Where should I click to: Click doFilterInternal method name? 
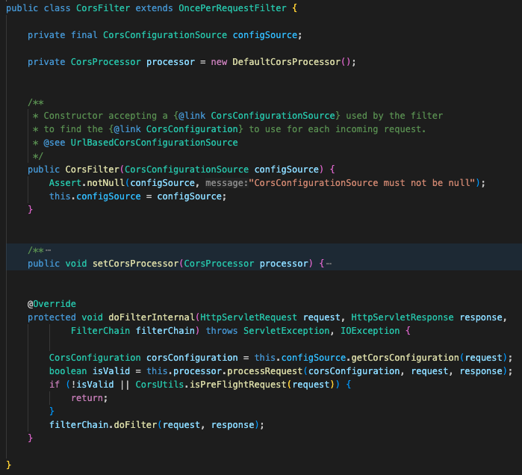point(152,317)
